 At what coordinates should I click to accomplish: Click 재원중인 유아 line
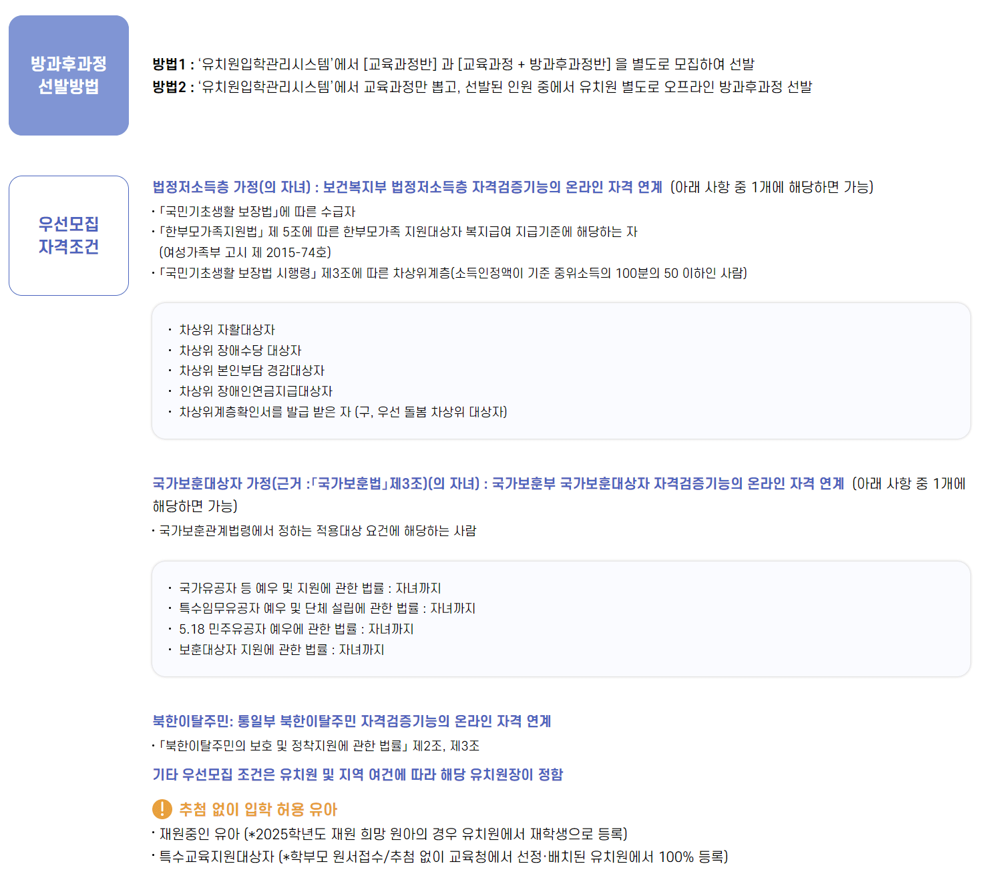pos(390,834)
